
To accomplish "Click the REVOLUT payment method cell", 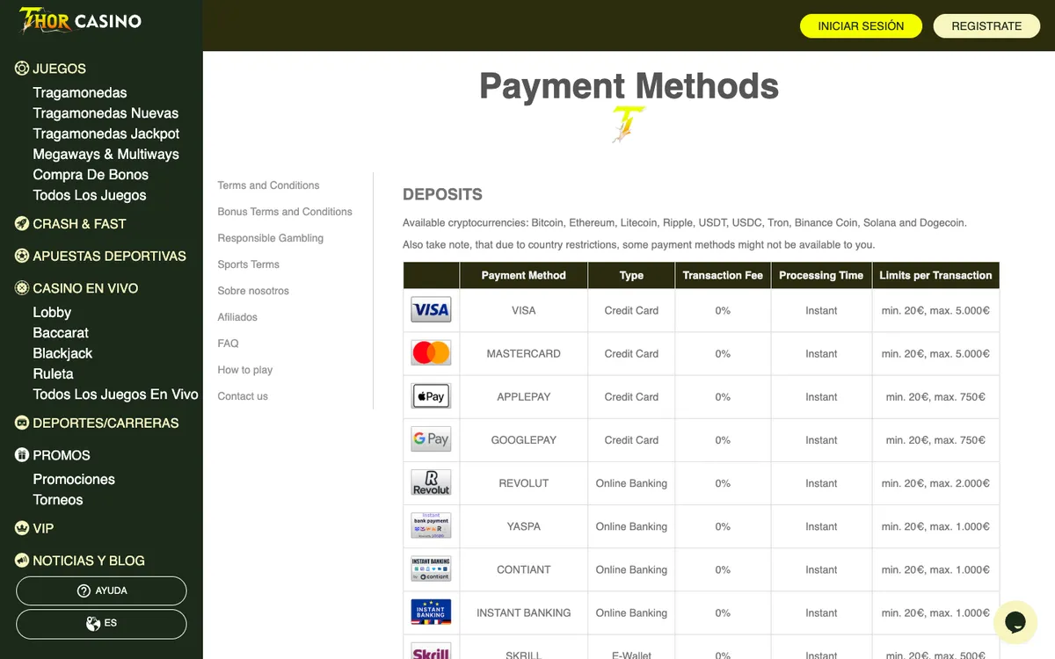I will [x=524, y=483].
